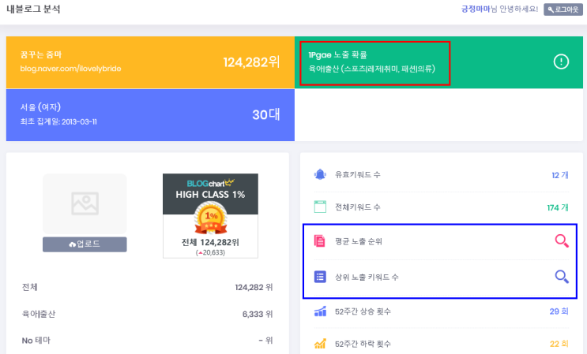This screenshot has height=354, width=587.
Task: Click the 6,333 위 육아출산 rank value
Action: click(x=258, y=314)
